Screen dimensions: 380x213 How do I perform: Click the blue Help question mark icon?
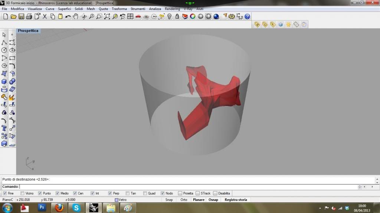(247, 16)
